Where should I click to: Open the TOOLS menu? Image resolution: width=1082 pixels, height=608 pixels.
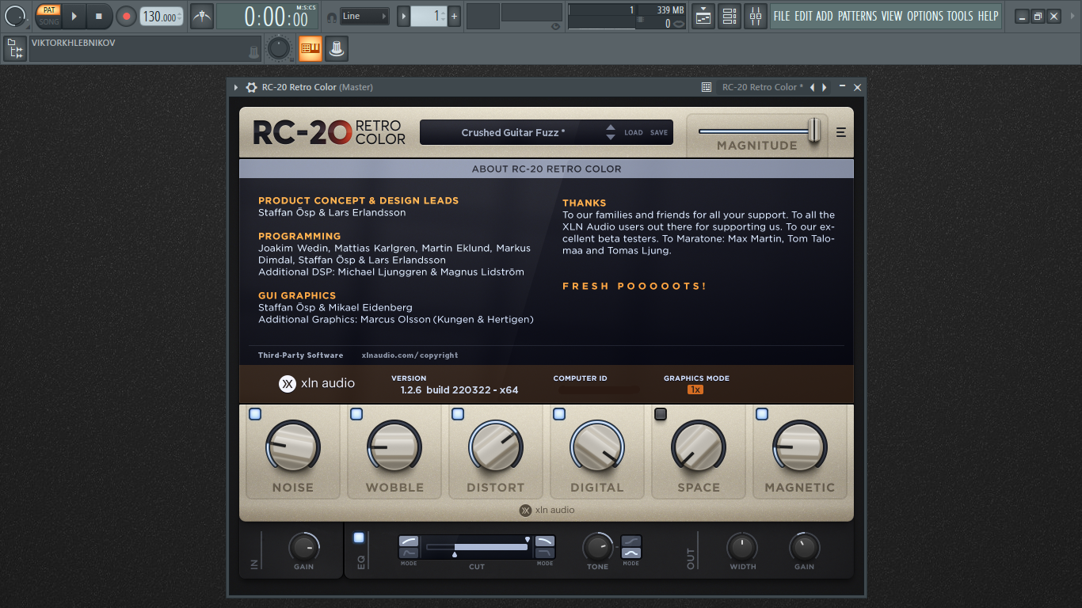960,16
